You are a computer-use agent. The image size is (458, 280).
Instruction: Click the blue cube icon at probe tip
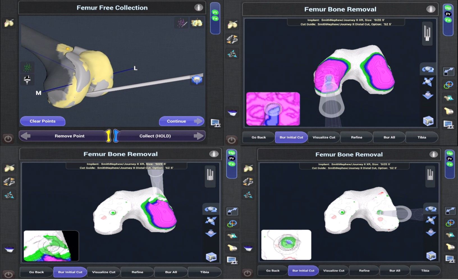196,80
